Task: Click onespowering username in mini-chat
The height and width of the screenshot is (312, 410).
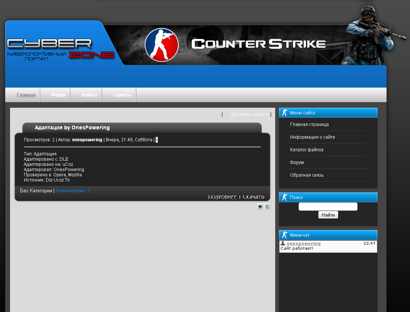Action: pos(303,243)
